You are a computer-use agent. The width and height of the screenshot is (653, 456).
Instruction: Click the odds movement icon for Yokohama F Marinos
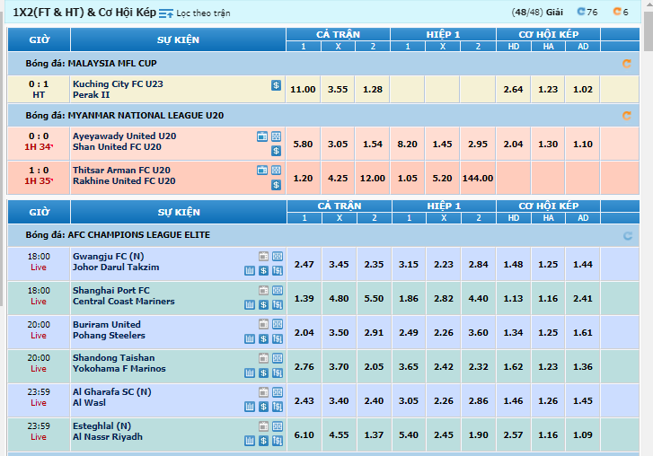[x=278, y=373]
